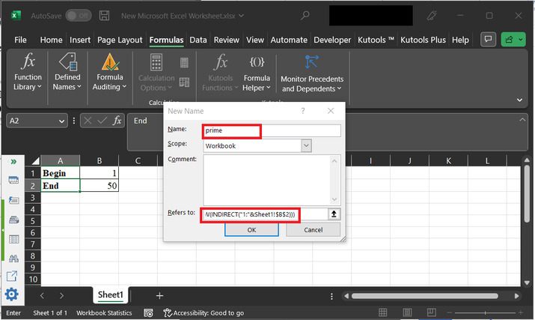Click the green Share button
The image size is (535, 320).
(513, 39)
